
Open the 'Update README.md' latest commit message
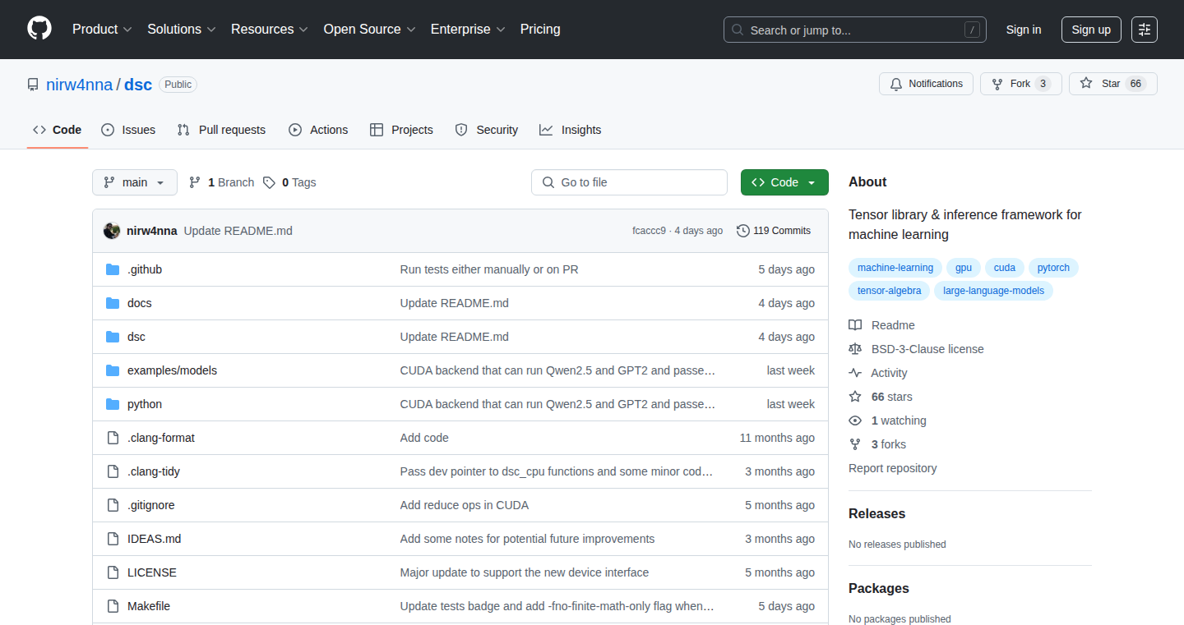(238, 231)
